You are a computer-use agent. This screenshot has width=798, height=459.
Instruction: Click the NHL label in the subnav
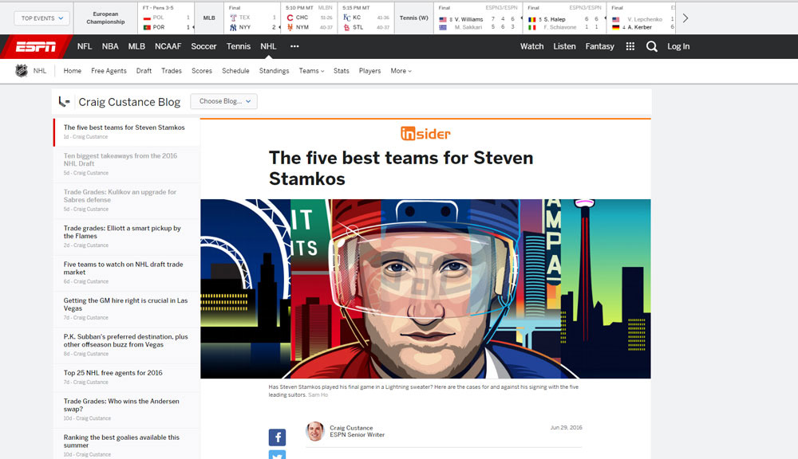click(x=40, y=71)
